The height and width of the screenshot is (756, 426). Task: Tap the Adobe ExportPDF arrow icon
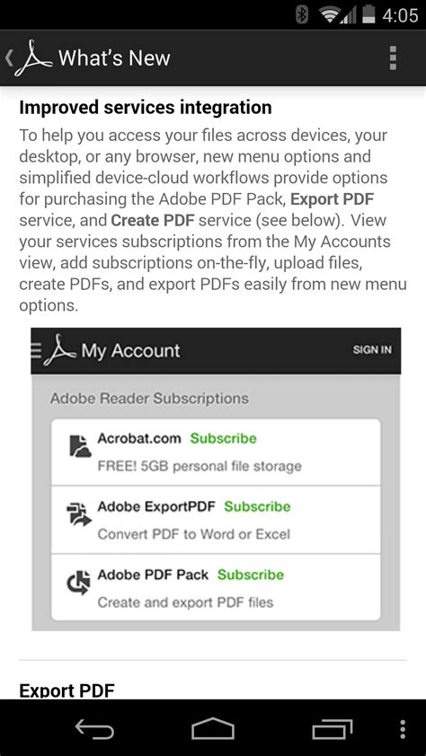78,514
